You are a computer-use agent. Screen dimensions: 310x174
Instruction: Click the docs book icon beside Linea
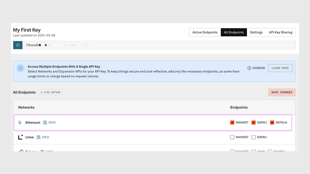point(39,137)
